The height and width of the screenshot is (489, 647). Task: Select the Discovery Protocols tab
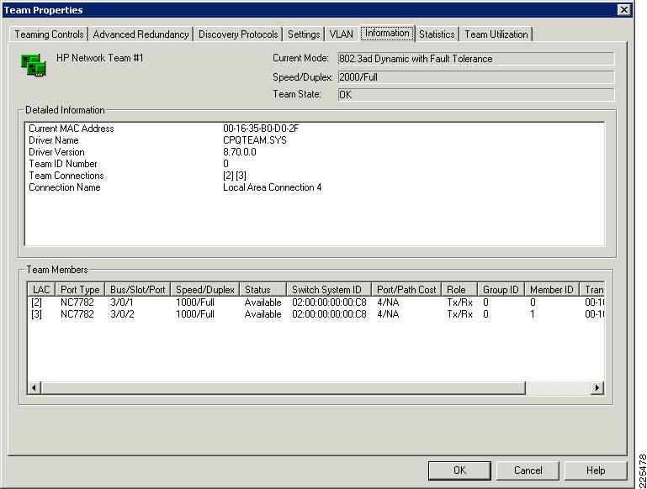[238, 34]
